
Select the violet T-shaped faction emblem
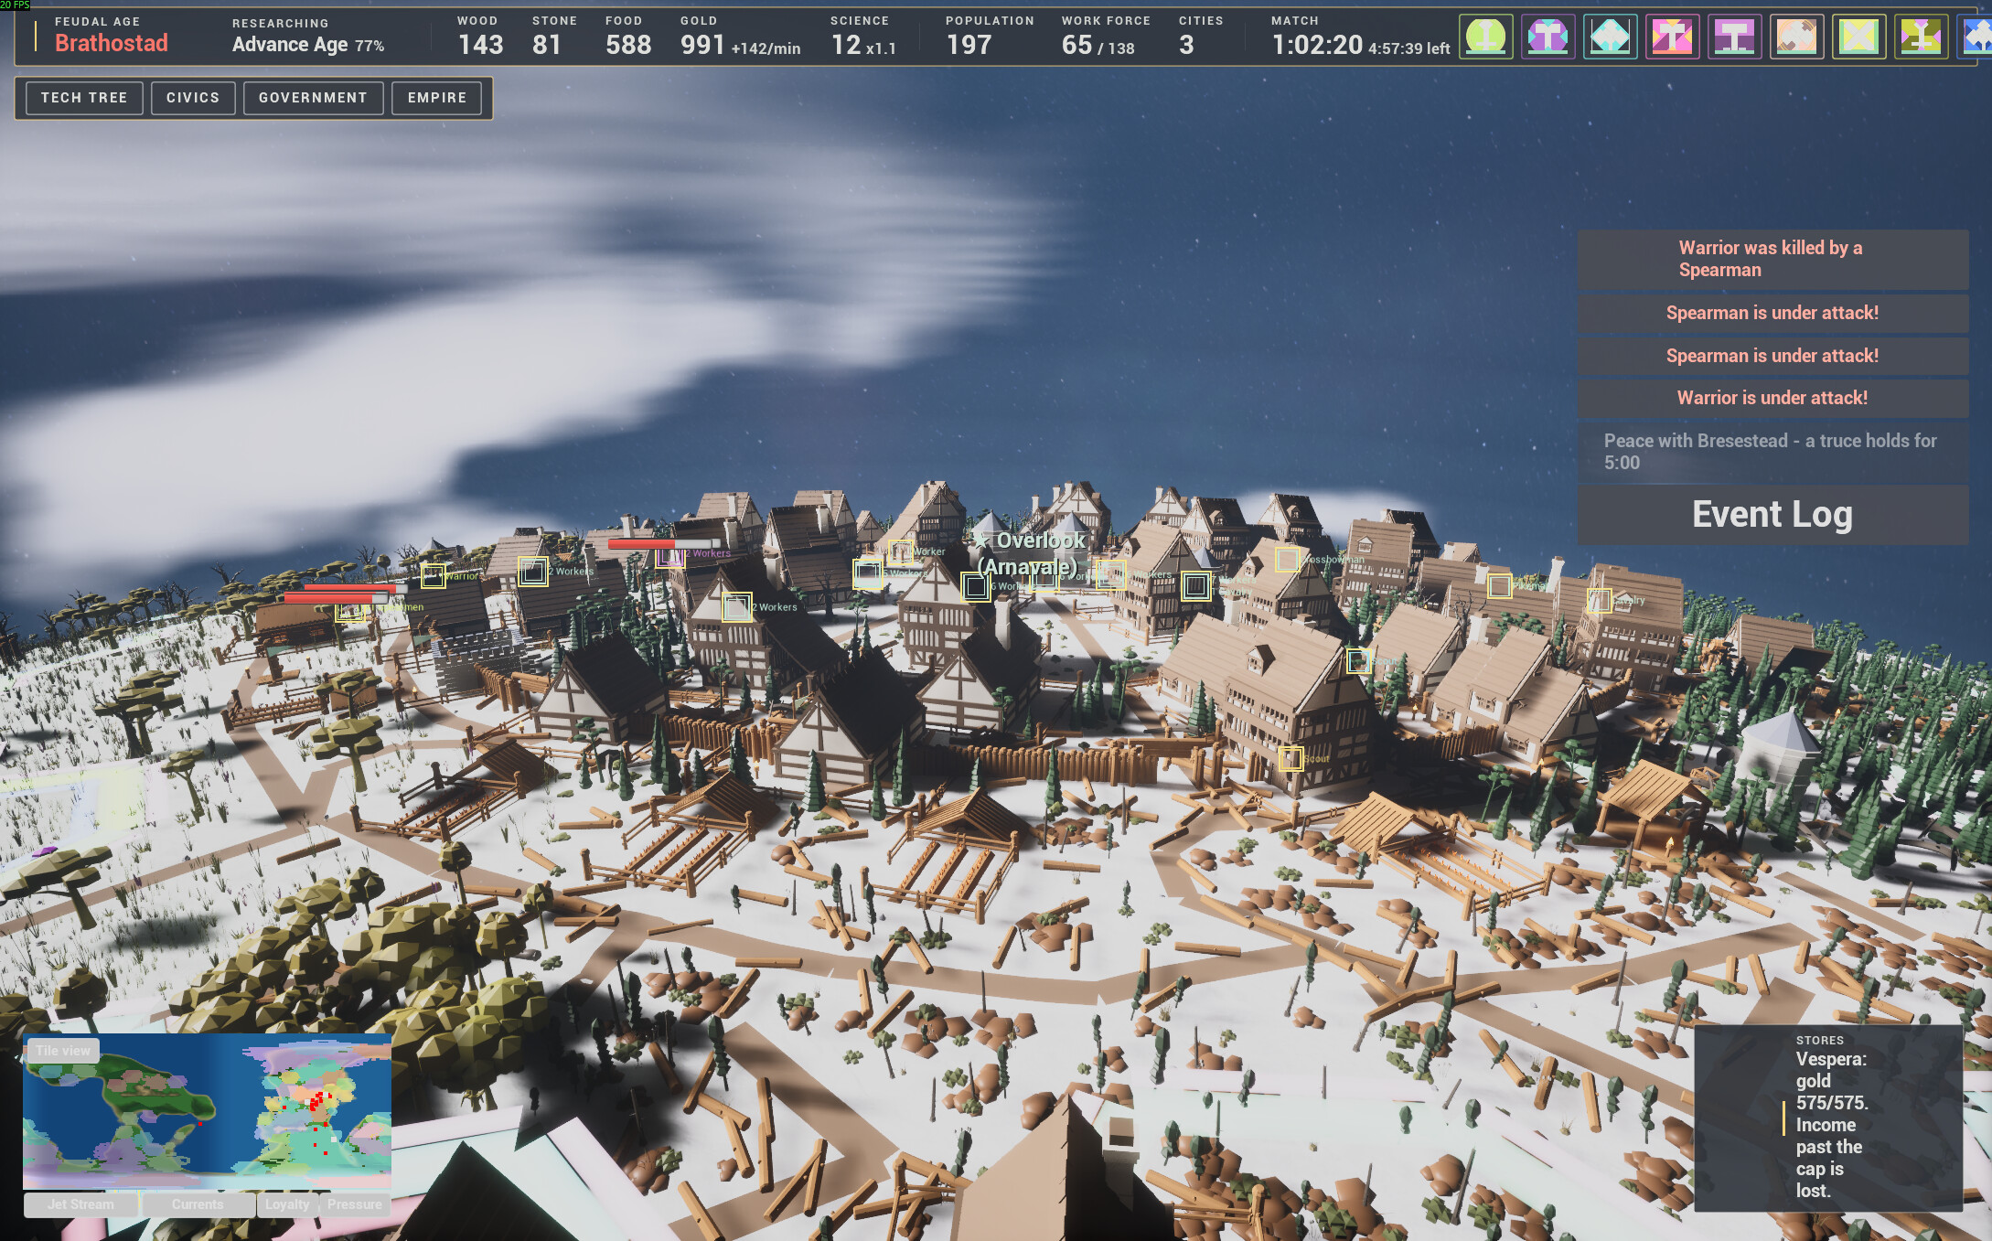click(1734, 37)
